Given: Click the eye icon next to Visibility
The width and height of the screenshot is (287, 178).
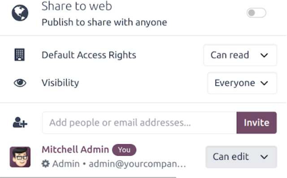Looking at the screenshot, I should pyautogui.click(x=20, y=83).
